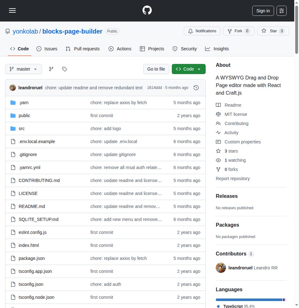Open the Projects tab

click(152, 49)
